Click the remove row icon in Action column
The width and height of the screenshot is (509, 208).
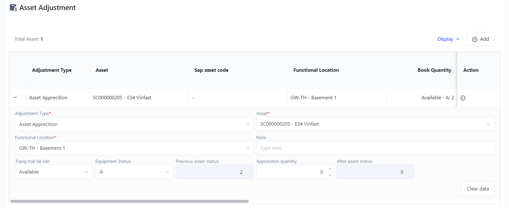click(463, 98)
